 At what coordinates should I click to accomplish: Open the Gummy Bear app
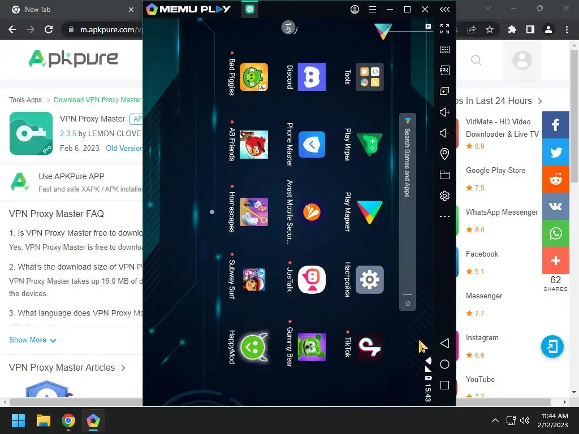pyautogui.click(x=312, y=347)
